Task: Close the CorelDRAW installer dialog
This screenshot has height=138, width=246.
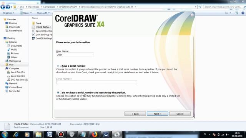Action: tap(192, 15)
